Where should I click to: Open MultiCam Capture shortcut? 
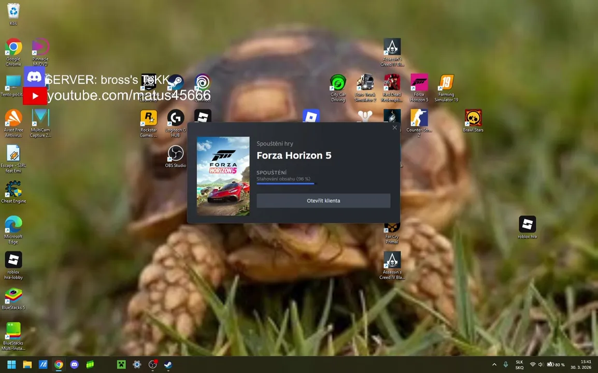pos(40,124)
